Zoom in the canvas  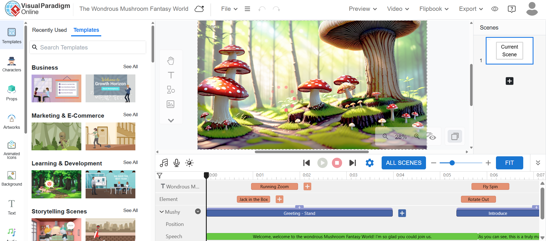[x=417, y=136]
